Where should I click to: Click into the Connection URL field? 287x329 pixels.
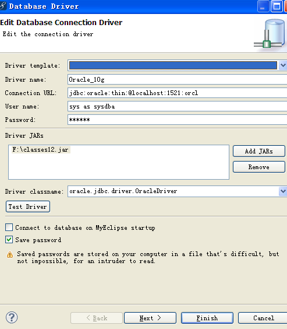tap(178, 93)
